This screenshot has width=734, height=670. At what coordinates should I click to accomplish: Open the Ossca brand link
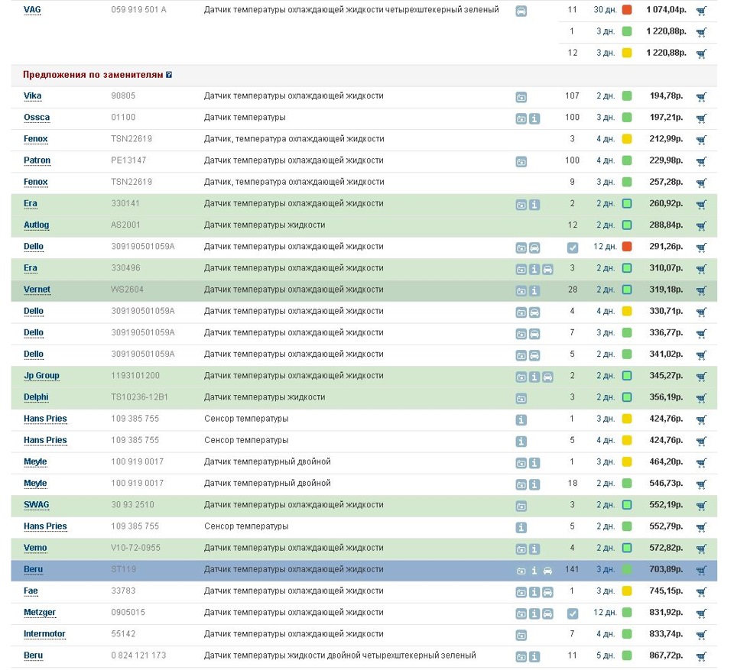pos(37,118)
